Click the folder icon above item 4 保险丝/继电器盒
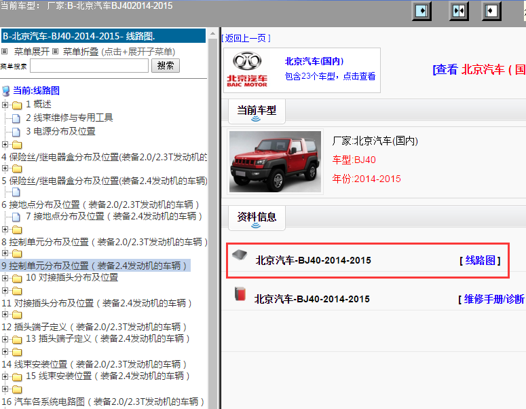526x409 pixels. tap(17, 145)
